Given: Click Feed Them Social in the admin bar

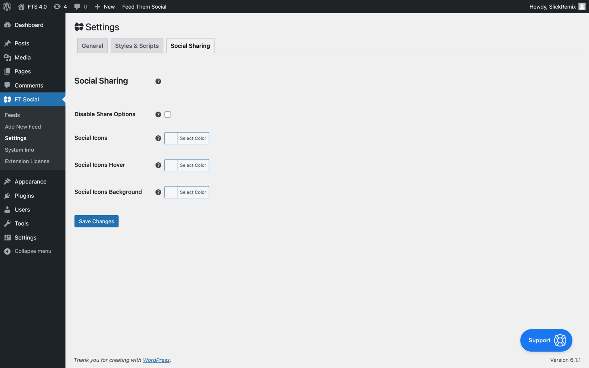Looking at the screenshot, I should click(144, 7).
